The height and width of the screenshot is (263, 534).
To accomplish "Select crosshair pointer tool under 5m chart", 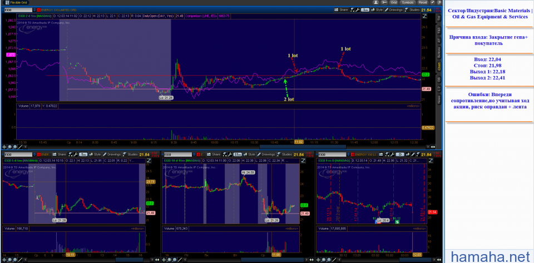I will pos(4,260).
